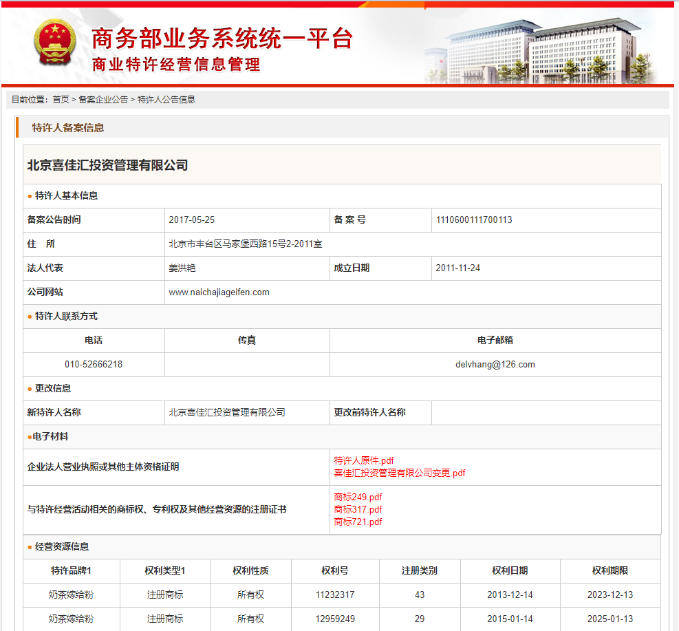Click 奶茶嫁给粉 in the 11232317 row
Viewport: 679px width, 631px height.
point(71,595)
